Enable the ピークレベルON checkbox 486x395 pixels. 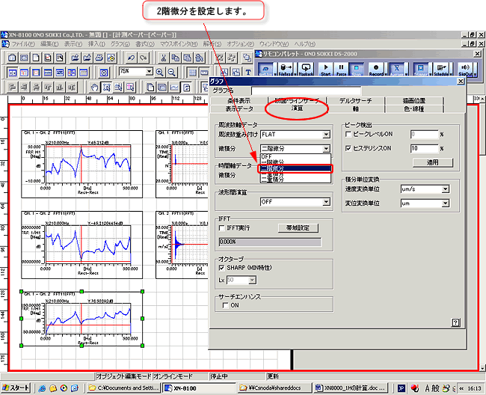(x=348, y=134)
